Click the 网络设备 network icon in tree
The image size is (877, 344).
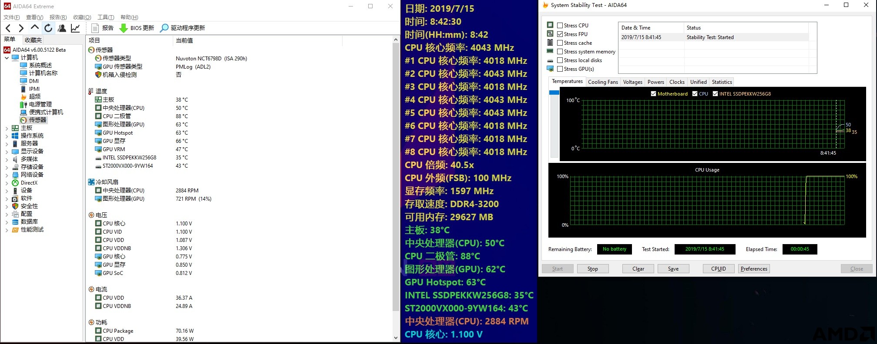15,175
